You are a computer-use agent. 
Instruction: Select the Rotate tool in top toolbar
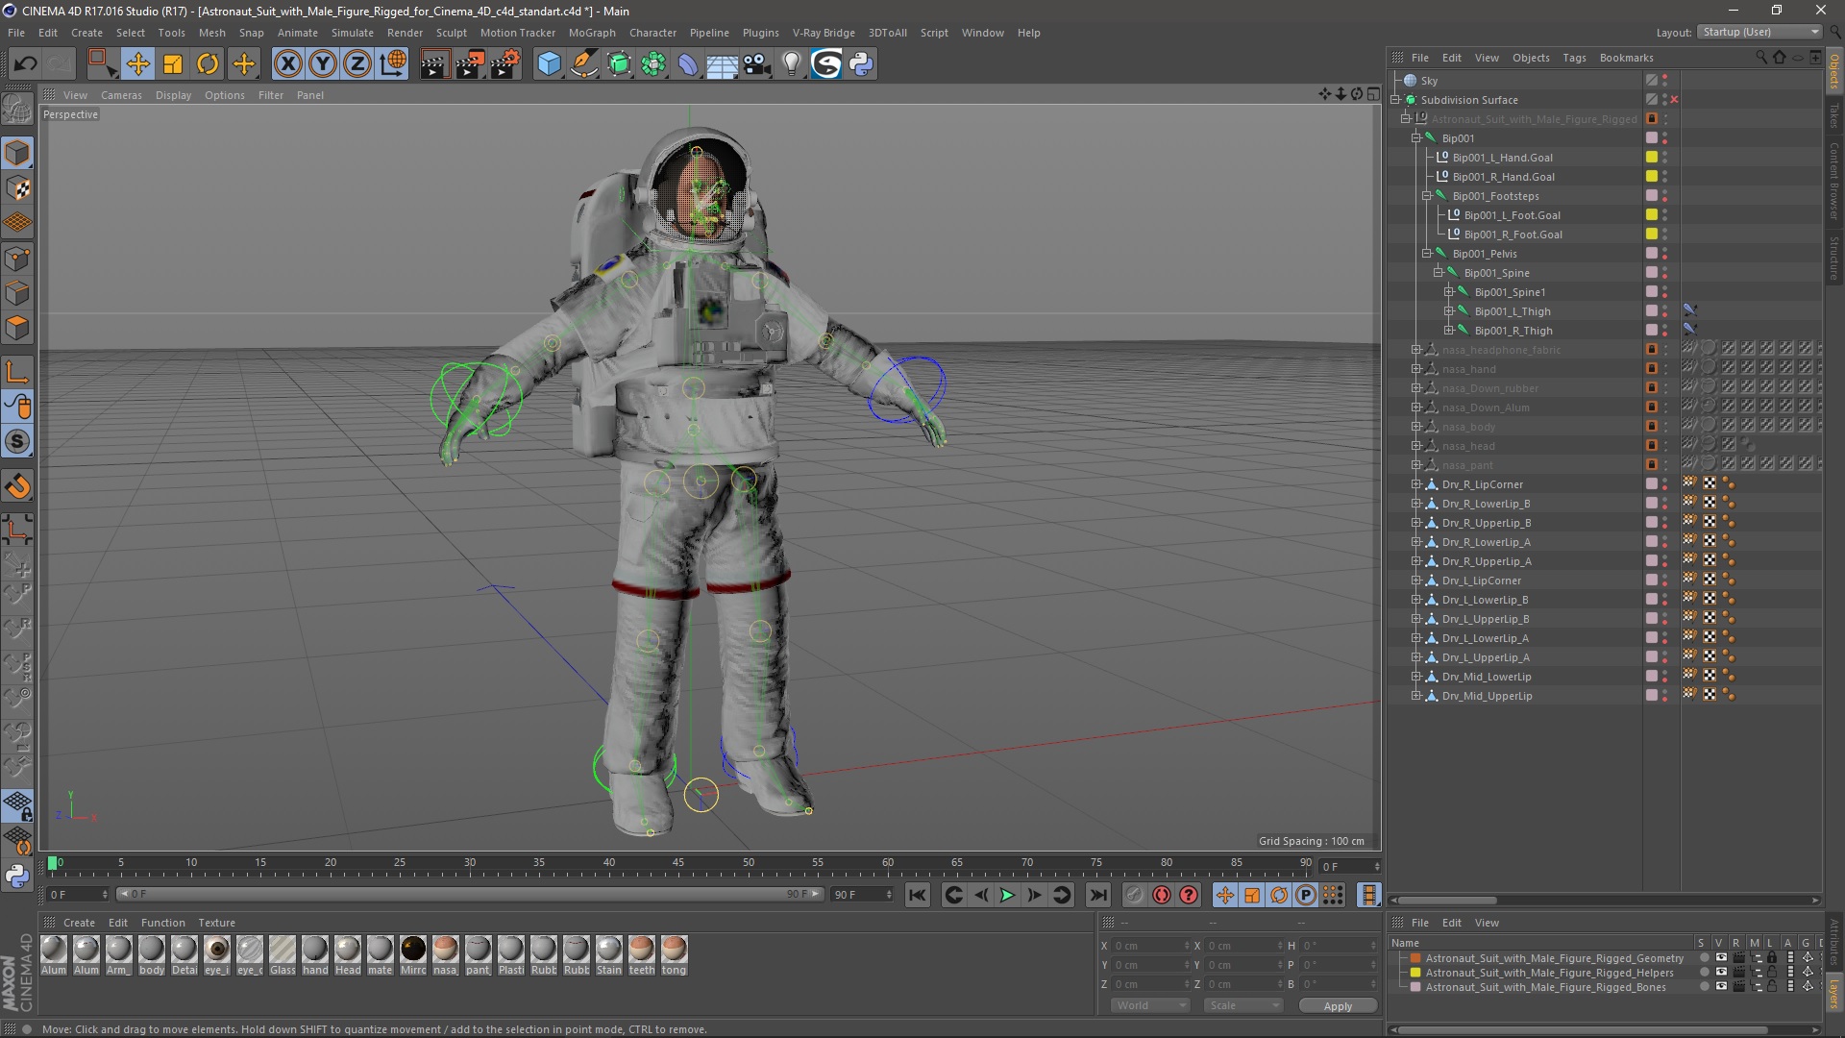click(208, 64)
